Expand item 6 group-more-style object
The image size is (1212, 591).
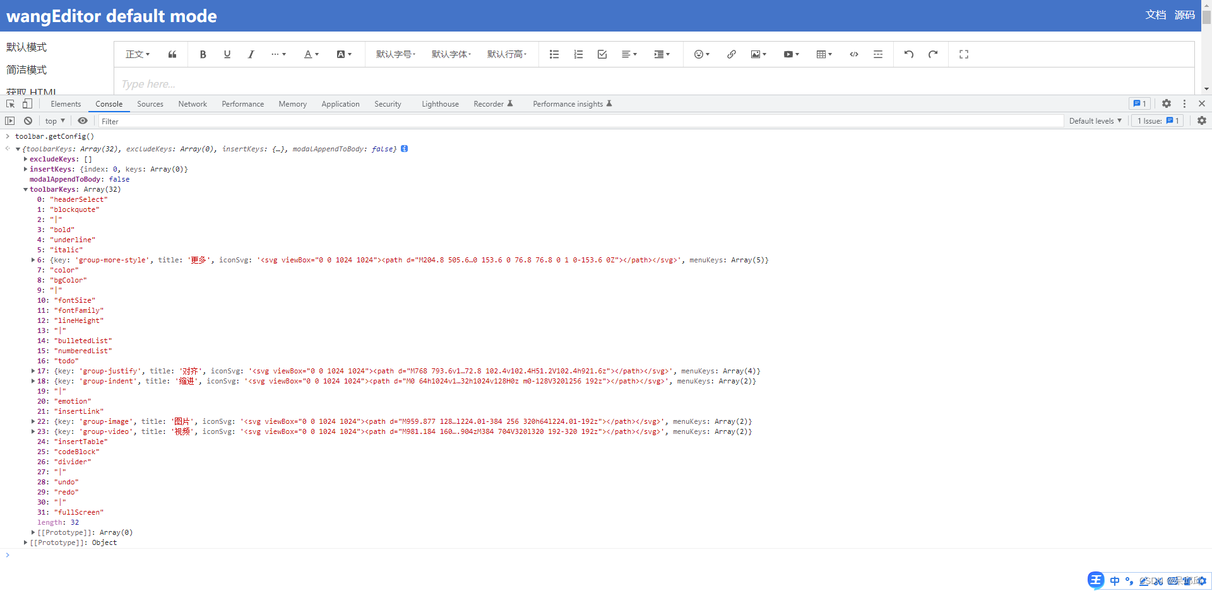(33, 260)
